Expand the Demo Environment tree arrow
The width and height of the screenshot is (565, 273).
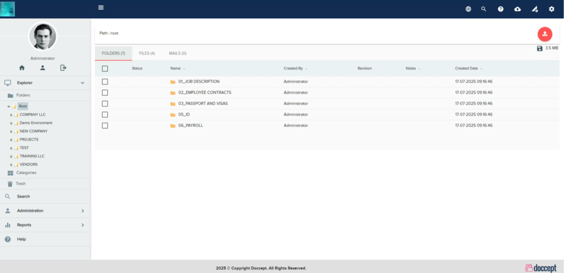(11, 123)
